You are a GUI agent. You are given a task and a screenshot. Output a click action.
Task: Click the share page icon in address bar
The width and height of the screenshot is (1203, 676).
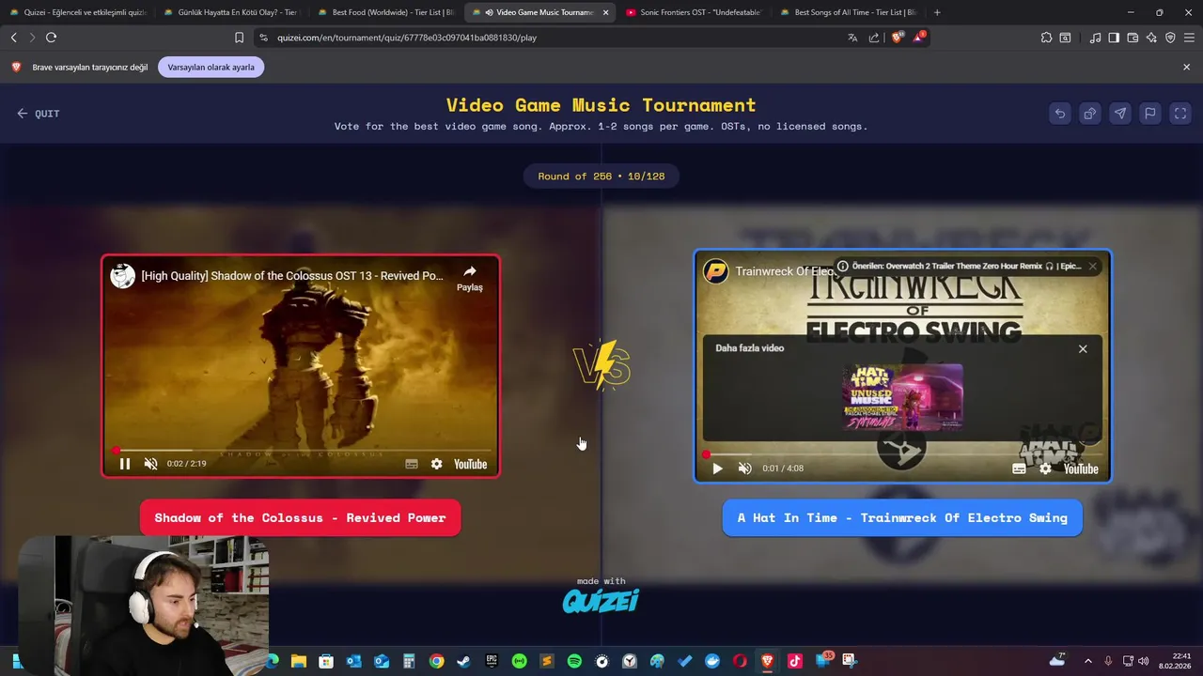(874, 38)
